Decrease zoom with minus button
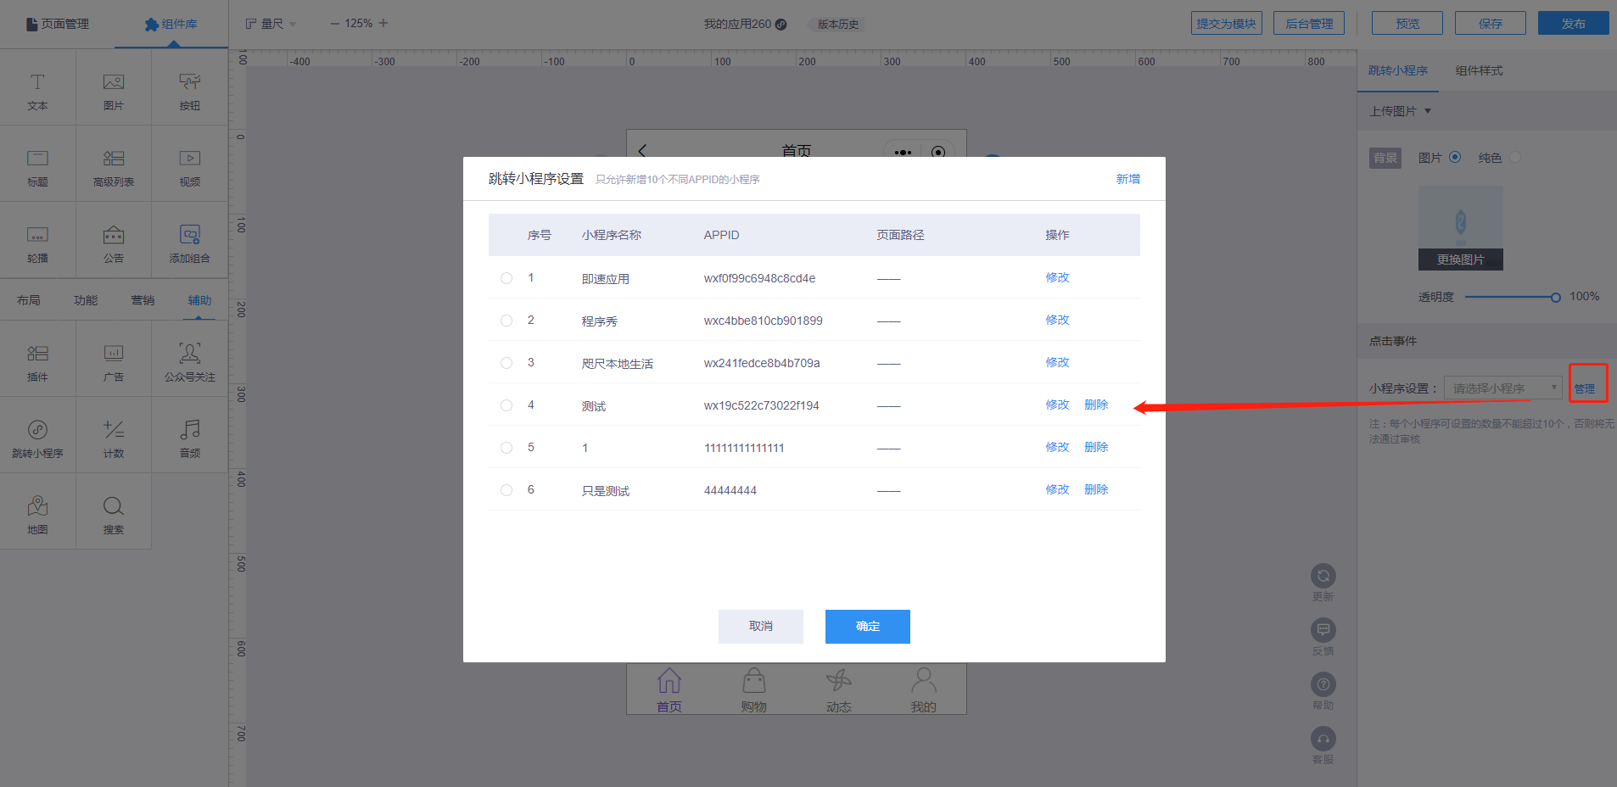 coord(334,24)
